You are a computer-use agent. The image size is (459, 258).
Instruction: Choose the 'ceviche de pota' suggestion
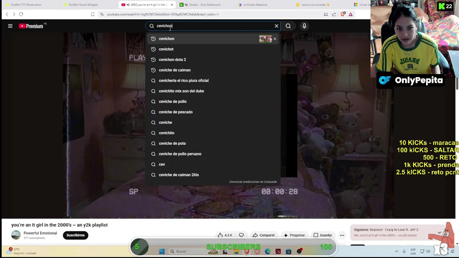point(213,143)
